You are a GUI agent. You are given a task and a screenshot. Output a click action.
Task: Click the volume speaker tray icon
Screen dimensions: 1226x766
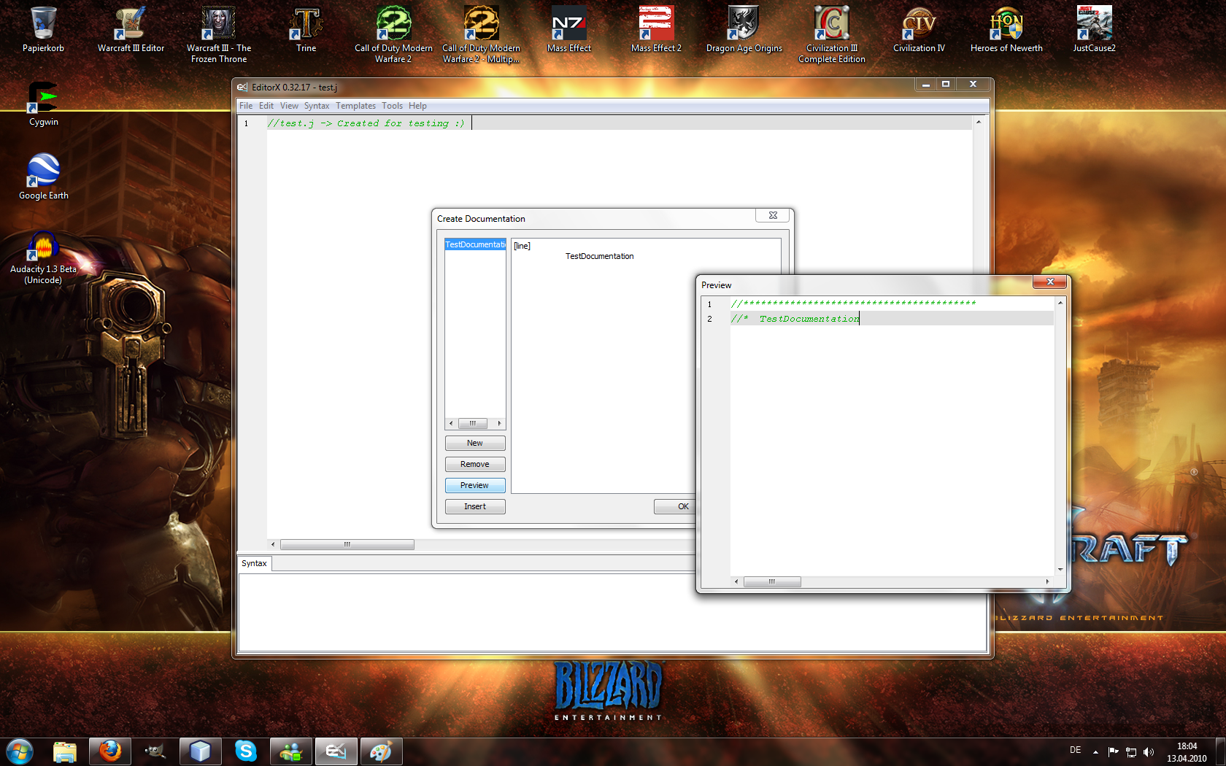[1149, 752]
